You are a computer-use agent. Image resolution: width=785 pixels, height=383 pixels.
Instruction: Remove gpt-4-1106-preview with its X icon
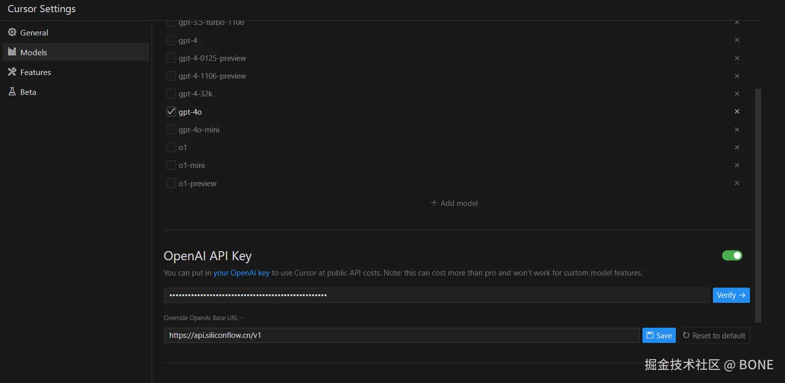pos(737,76)
